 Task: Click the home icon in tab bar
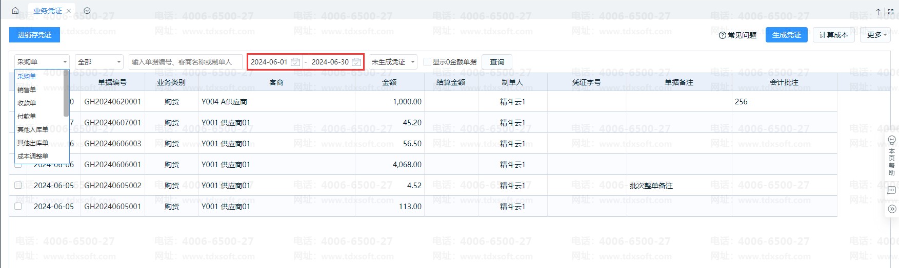pyautogui.click(x=15, y=11)
